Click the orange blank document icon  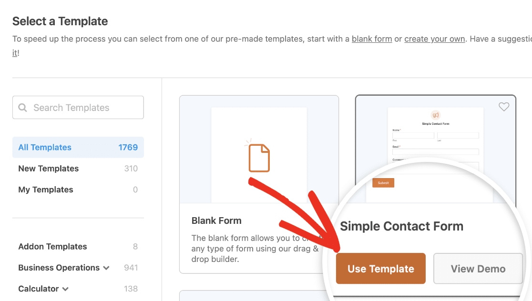[x=259, y=158]
